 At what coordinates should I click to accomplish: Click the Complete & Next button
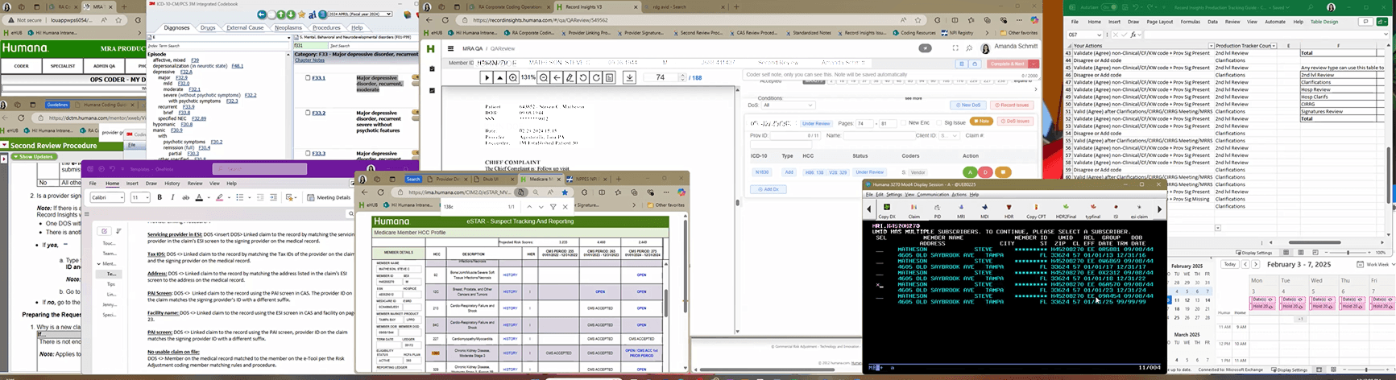1007,64
